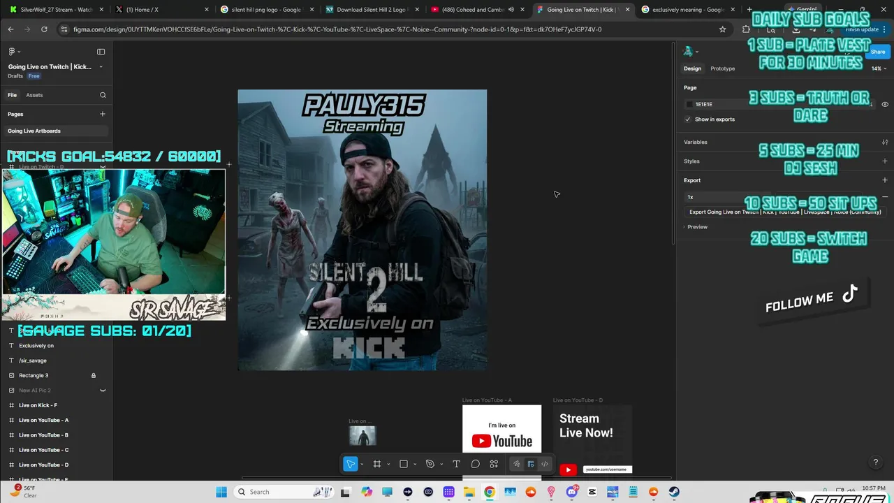Add a new style

click(885, 161)
